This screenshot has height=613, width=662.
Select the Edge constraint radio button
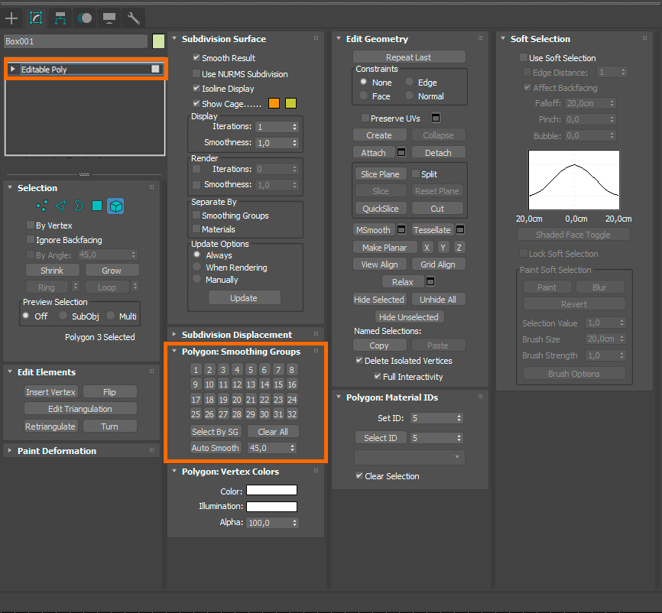click(x=411, y=83)
